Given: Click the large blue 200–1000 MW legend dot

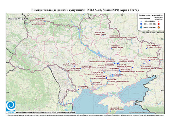Looking at the screenshot, I should (x=141, y=24).
